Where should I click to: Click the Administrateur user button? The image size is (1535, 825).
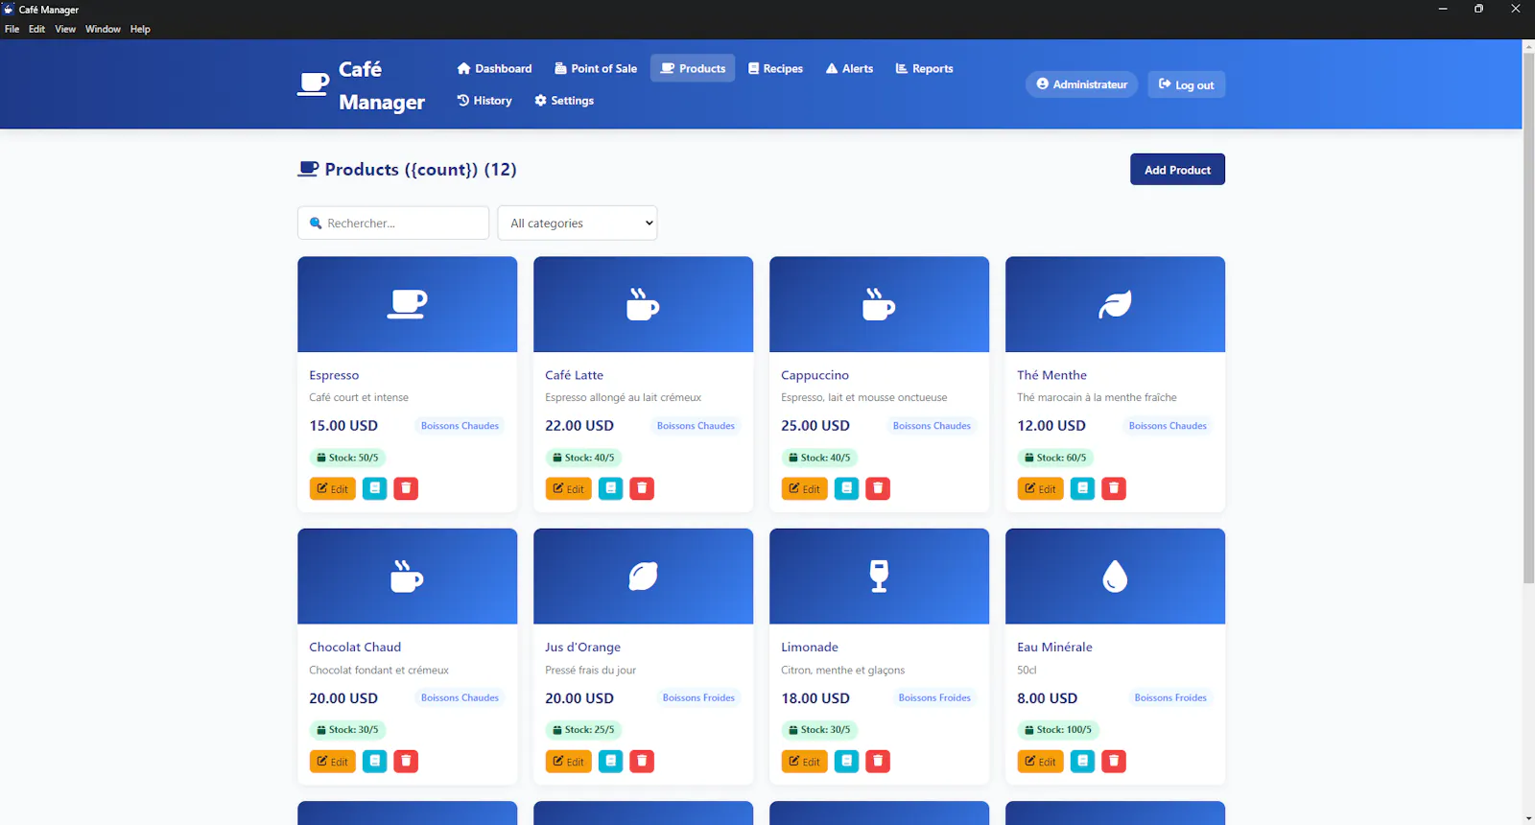click(1082, 84)
